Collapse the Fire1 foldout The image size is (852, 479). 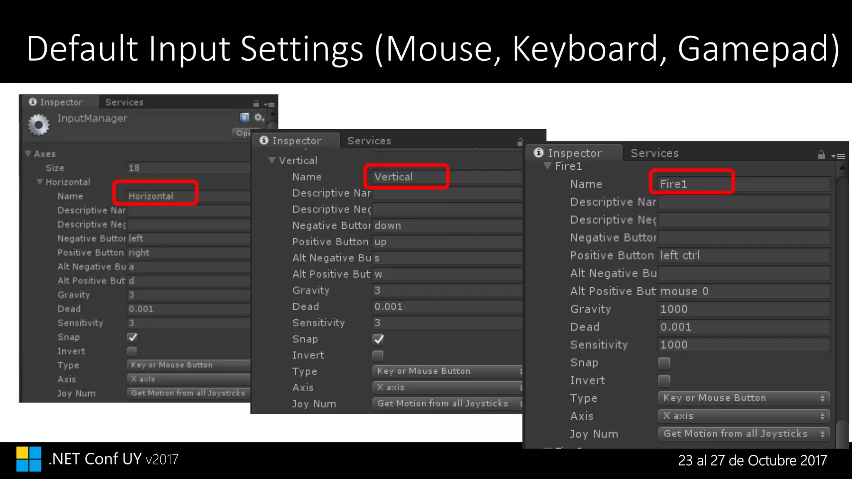pyautogui.click(x=547, y=166)
